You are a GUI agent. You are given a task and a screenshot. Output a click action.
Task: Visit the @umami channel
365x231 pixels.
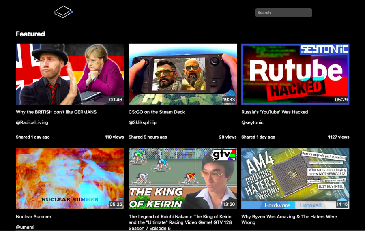tap(25, 227)
